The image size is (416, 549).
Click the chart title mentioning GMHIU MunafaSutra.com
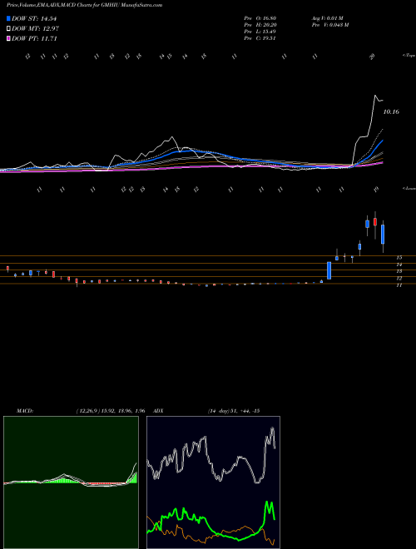tap(84, 6)
